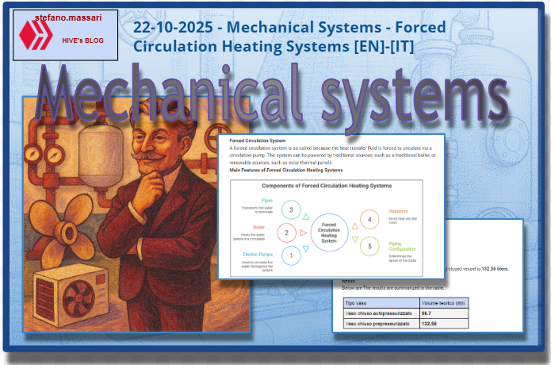Click the 132.56 table cell

tap(444, 324)
